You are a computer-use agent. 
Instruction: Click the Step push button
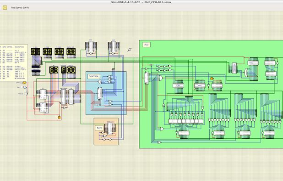pyautogui.click(x=25, y=87)
